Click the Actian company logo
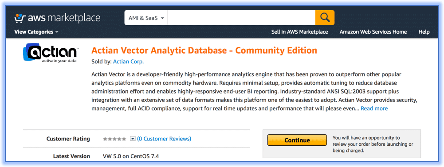The height and width of the screenshot is (167, 444). [x=51, y=53]
